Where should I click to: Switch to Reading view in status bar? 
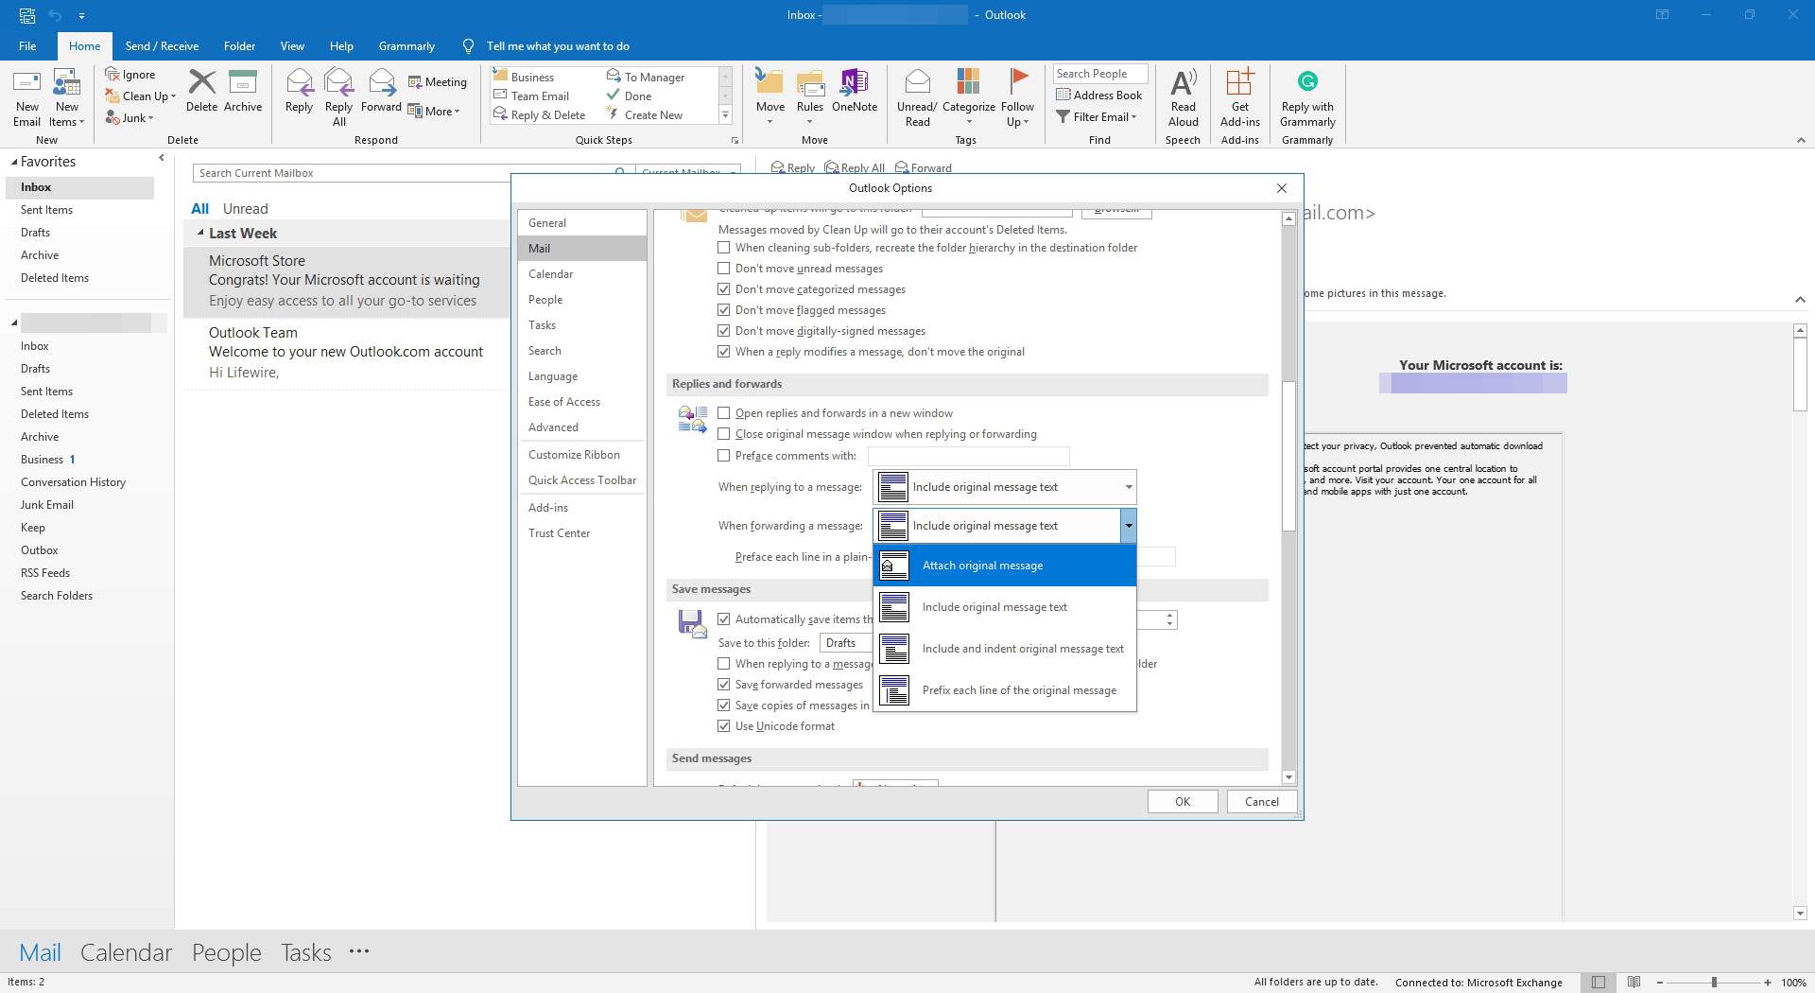click(1633, 982)
